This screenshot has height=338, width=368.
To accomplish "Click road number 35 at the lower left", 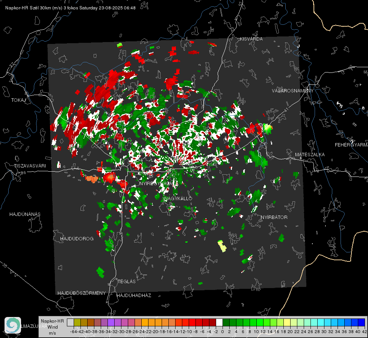I will tap(5, 266).
